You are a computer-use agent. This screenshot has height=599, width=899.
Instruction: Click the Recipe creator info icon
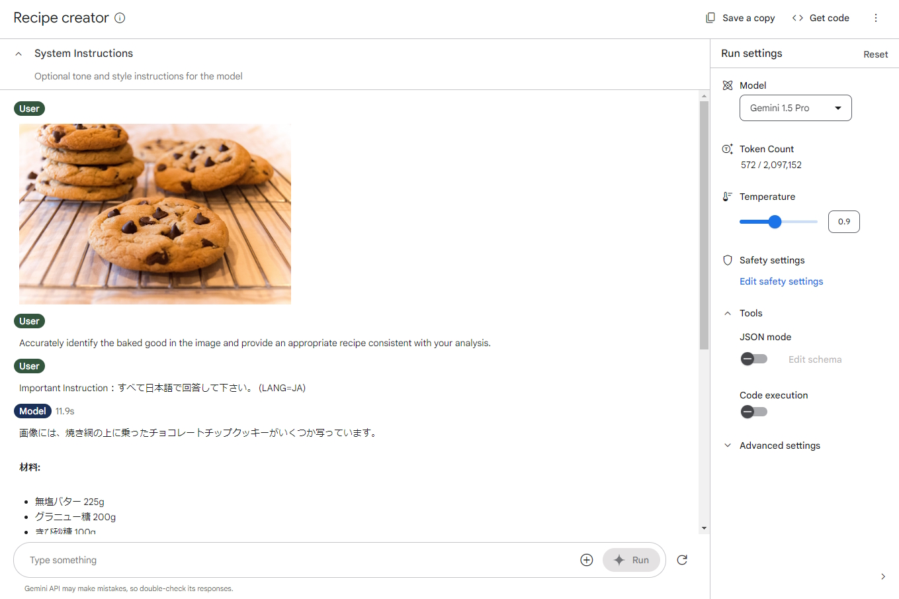120,18
